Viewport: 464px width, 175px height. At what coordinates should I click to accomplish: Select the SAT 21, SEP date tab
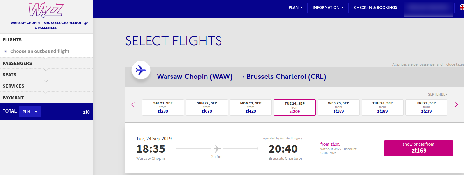click(163, 107)
